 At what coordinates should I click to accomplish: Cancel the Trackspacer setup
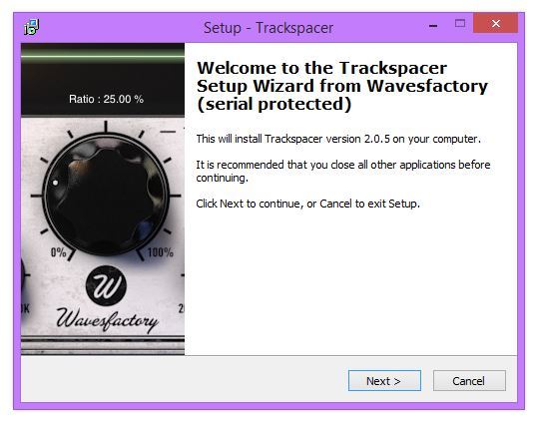pos(469,380)
